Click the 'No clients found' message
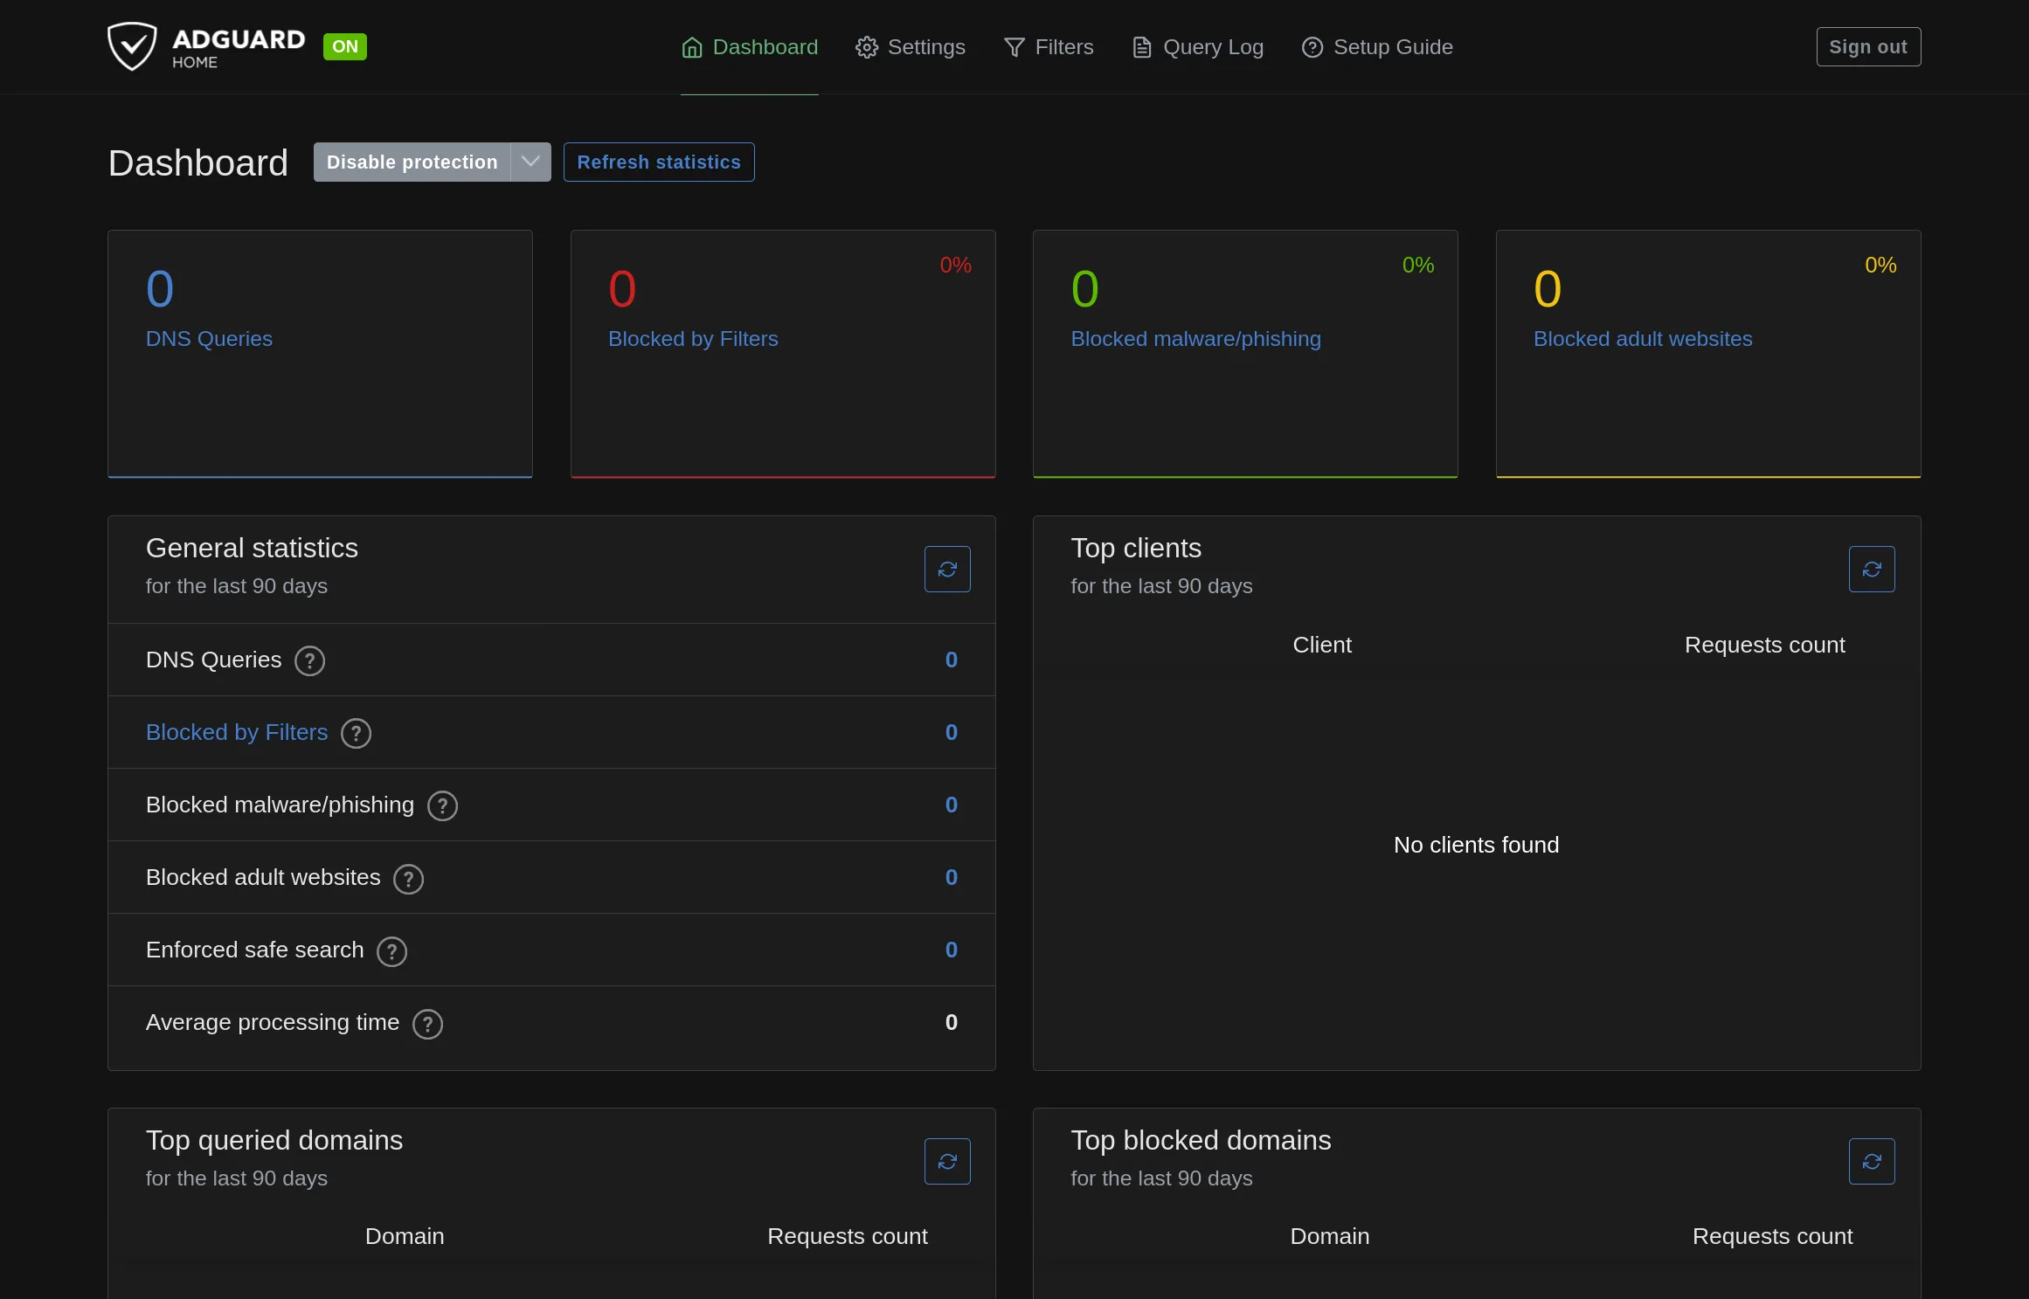 (x=1477, y=845)
